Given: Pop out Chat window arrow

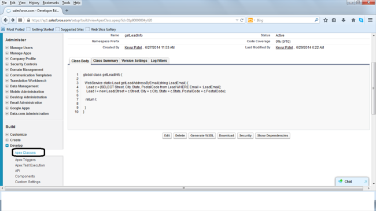Looking at the screenshot, I should (366, 182).
